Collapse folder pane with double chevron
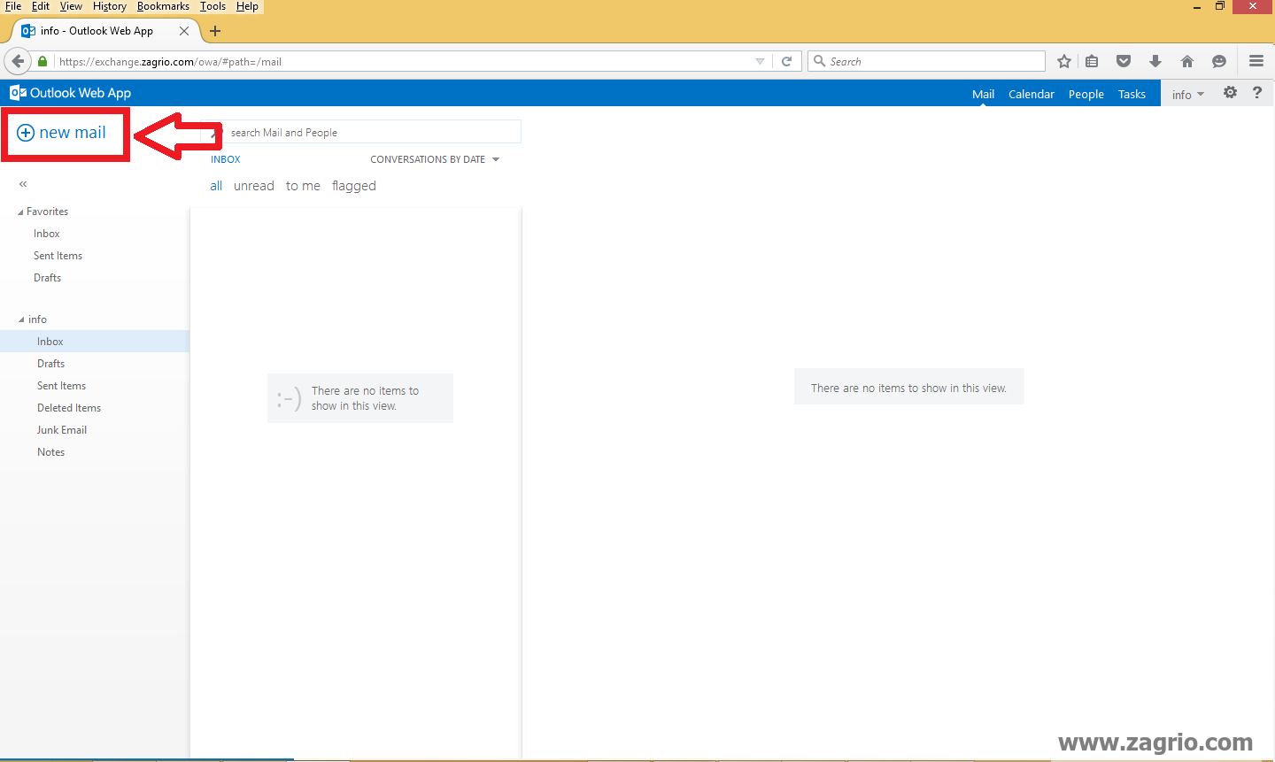The width and height of the screenshot is (1275, 762). point(23,184)
